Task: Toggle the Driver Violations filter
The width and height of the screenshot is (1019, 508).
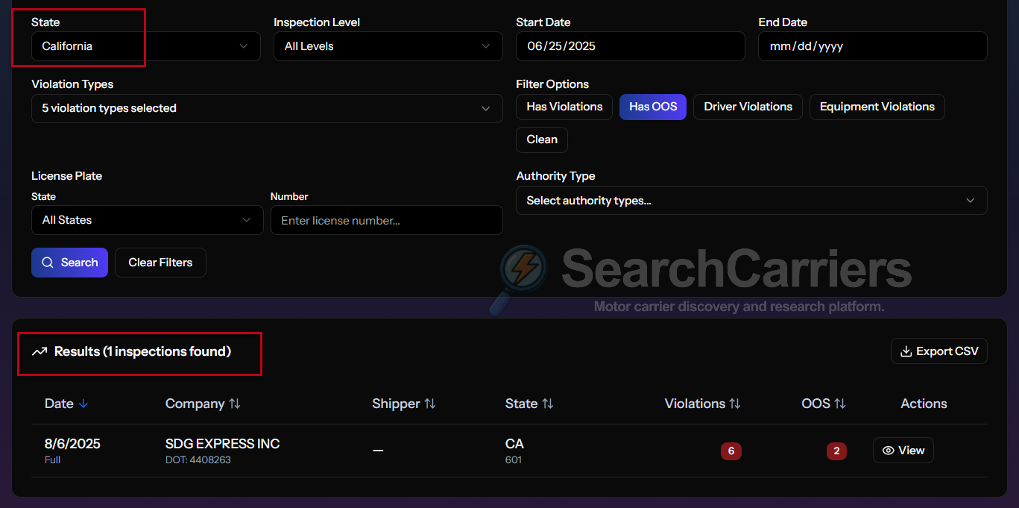Action: click(x=748, y=107)
